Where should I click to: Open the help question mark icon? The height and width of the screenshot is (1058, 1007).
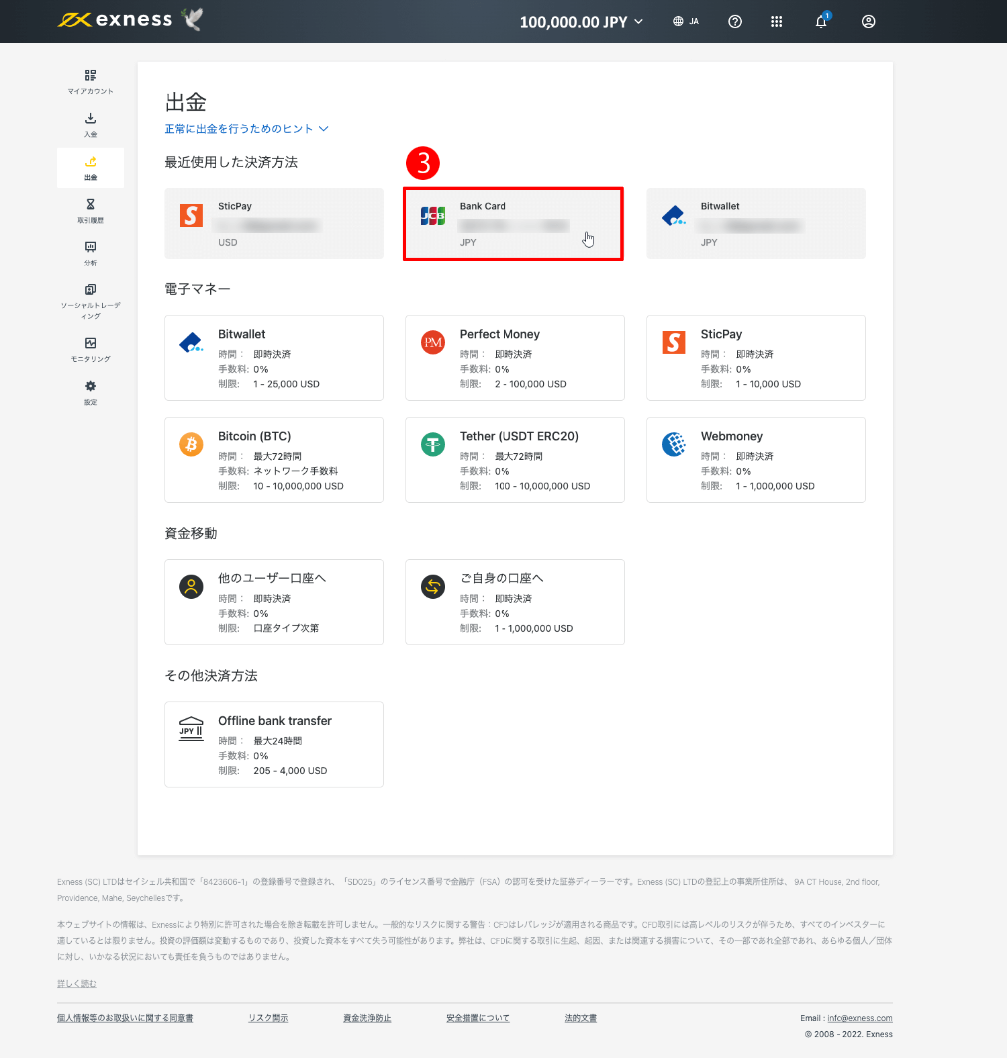tap(735, 21)
